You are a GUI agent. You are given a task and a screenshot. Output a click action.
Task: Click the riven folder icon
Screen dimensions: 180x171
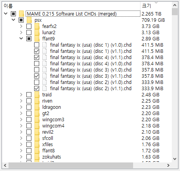37,101
